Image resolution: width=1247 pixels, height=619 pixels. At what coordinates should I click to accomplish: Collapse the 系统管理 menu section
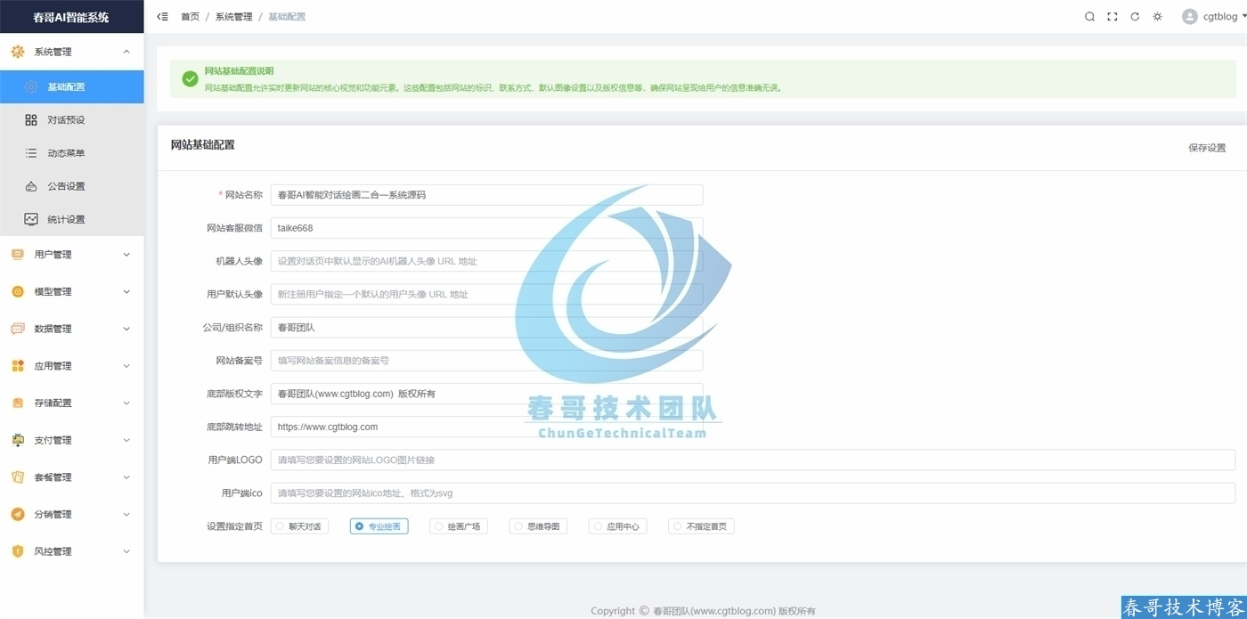click(71, 53)
